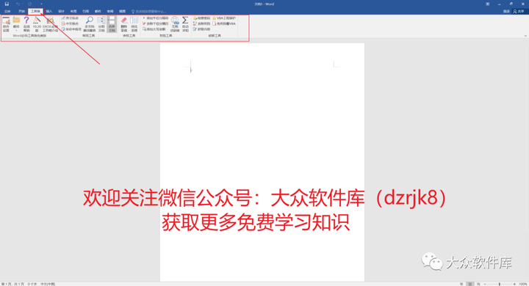The width and height of the screenshot is (529, 286).
Task: Switch to read mode view icon
Action: click(x=461, y=284)
